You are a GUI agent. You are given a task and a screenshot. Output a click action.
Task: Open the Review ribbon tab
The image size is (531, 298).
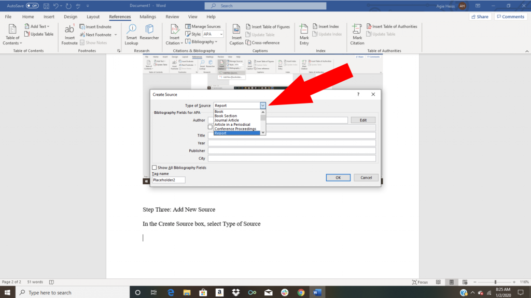point(172,16)
